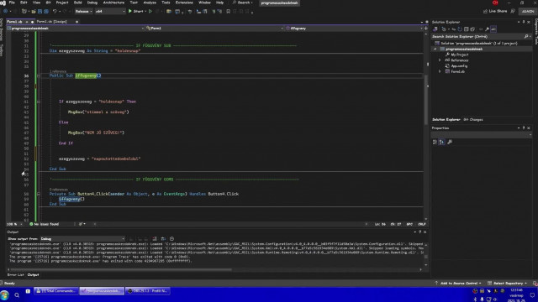
Task: Open the Form1 class dropdown above the editor
Action: [214, 29]
